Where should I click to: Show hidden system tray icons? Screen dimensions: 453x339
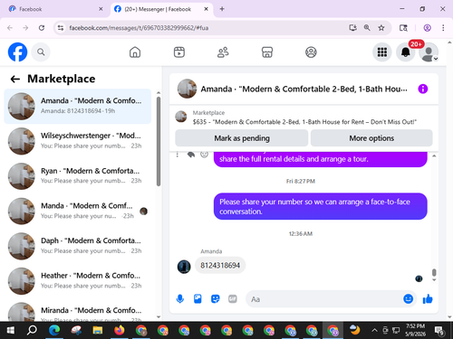click(374, 331)
